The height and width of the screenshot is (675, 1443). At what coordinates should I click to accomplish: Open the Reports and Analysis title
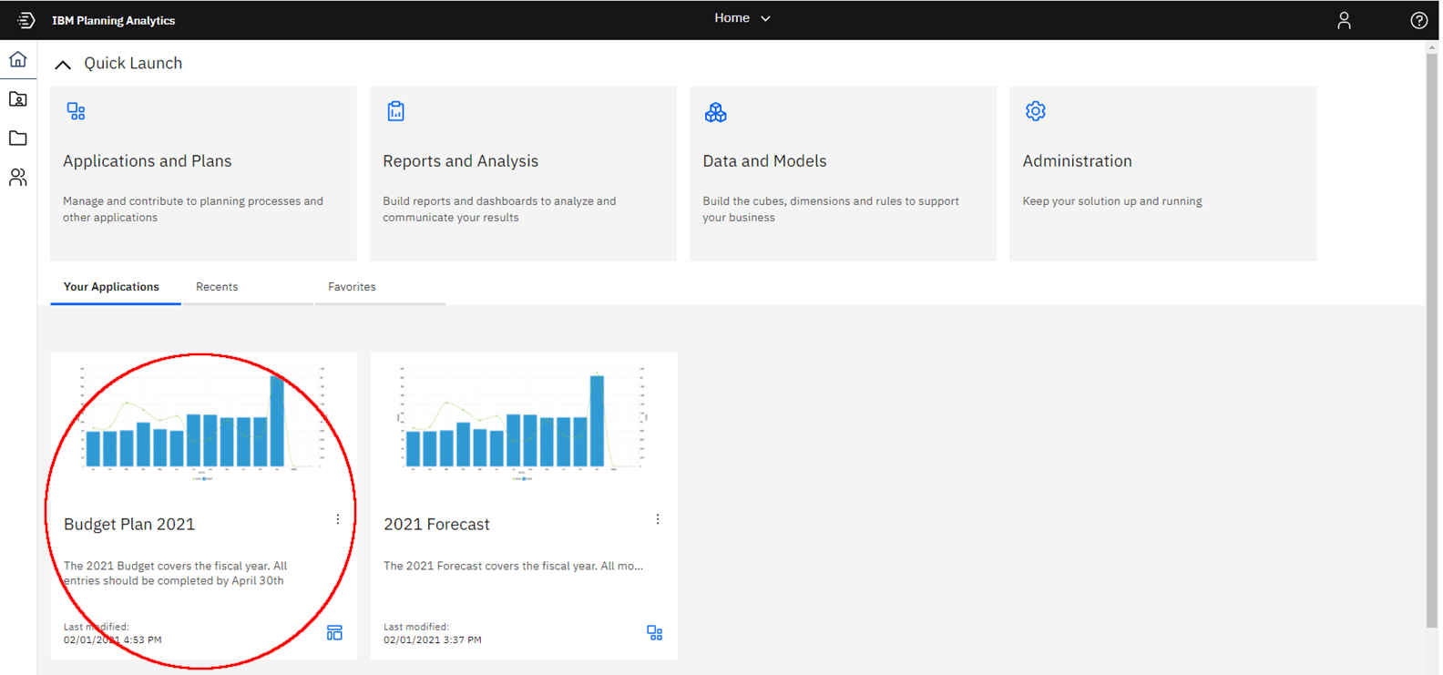pyautogui.click(x=460, y=161)
